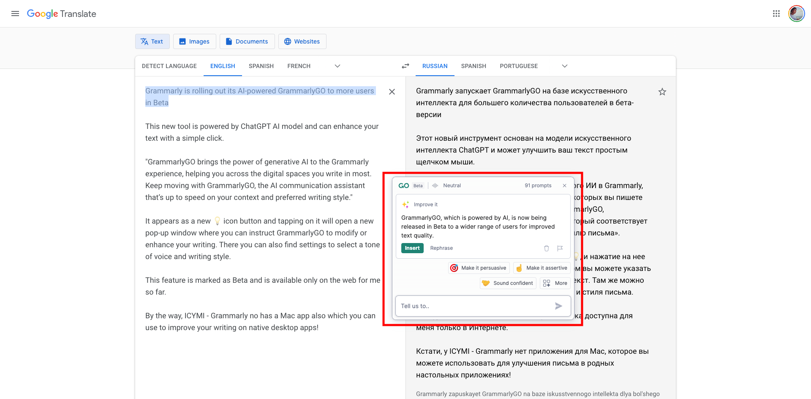Select English as source language

click(x=223, y=66)
